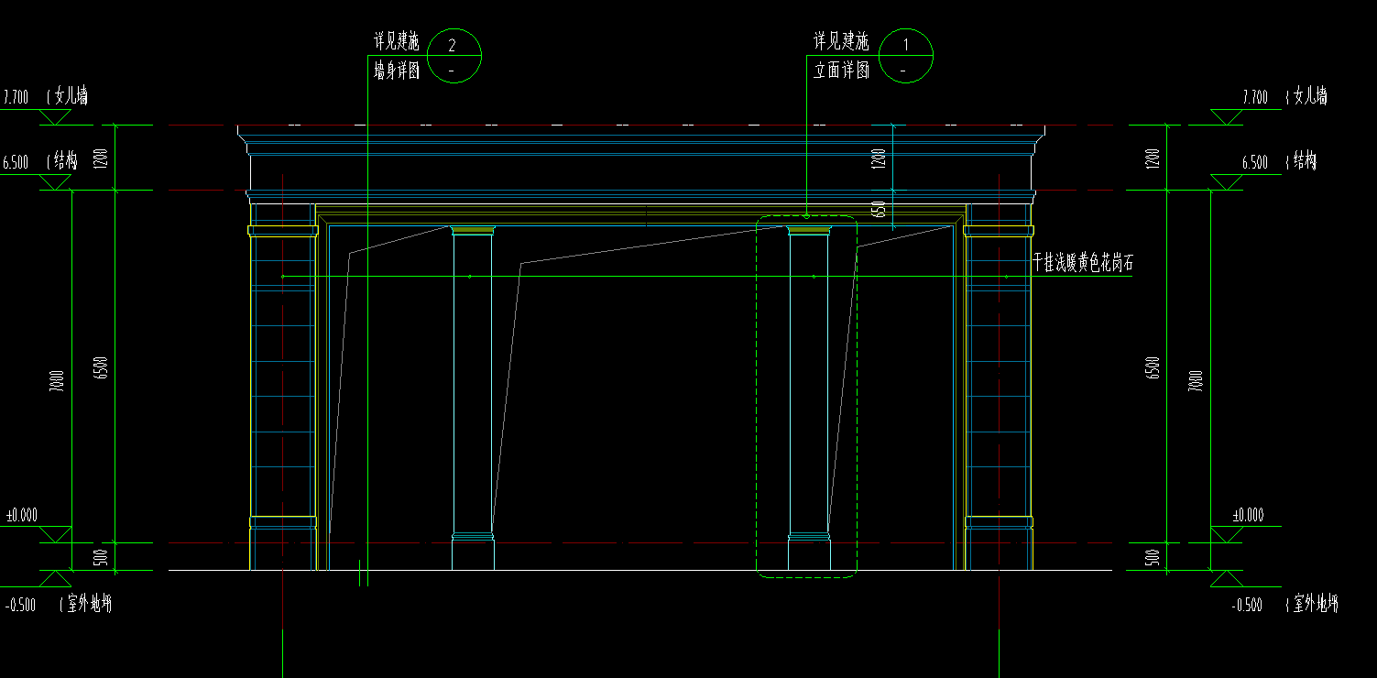Select the 墙身详图 annotation text
The width and height of the screenshot is (1377, 678).
click(397, 71)
